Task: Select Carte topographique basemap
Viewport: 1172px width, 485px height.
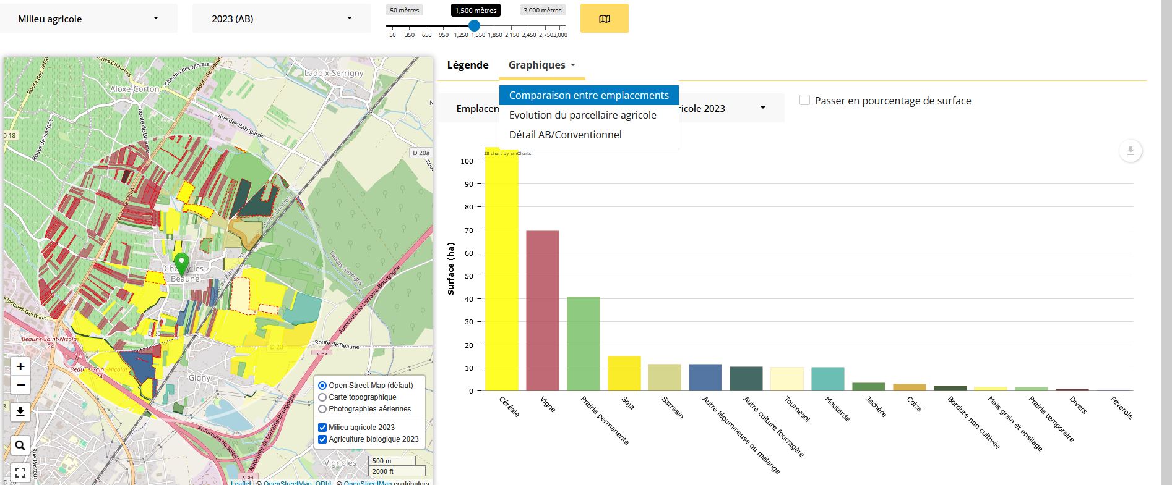Action: point(322,397)
